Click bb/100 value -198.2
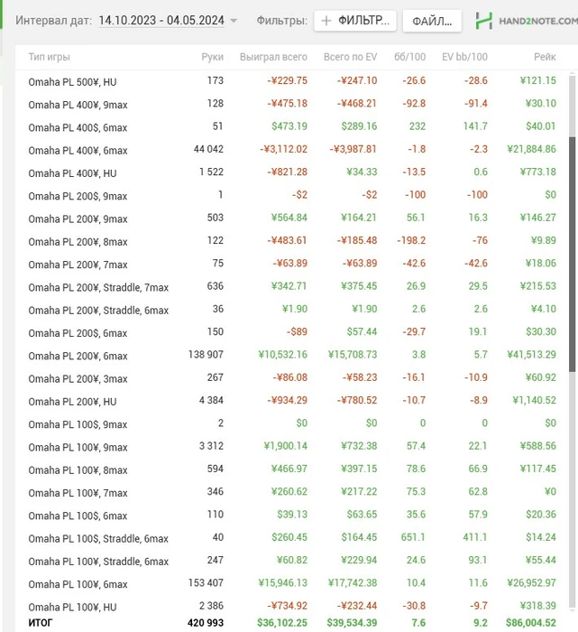This screenshot has width=578, height=632. tap(411, 241)
